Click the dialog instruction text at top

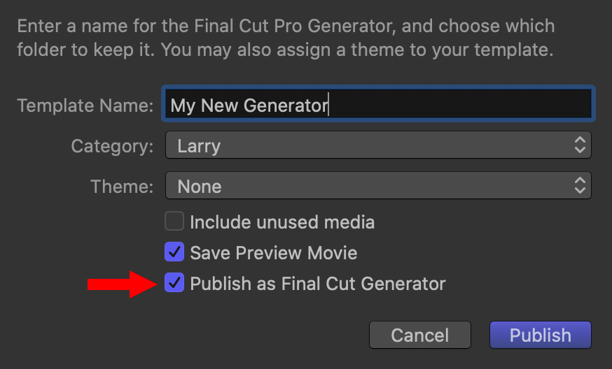[x=286, y=38]
